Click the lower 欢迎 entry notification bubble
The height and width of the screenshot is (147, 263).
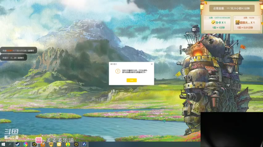13,58
